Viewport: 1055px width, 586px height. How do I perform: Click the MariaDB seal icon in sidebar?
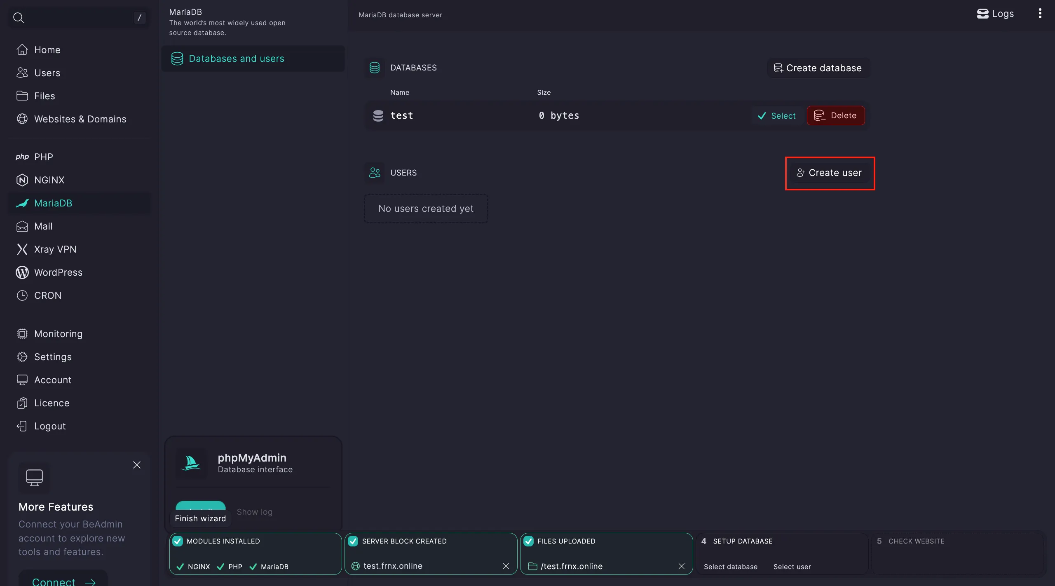click(22, 203)
